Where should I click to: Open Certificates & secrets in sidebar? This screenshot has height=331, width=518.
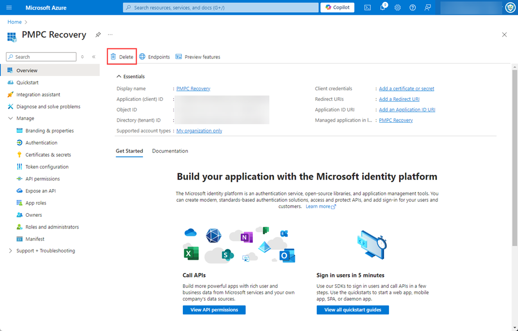click(48, 155)
